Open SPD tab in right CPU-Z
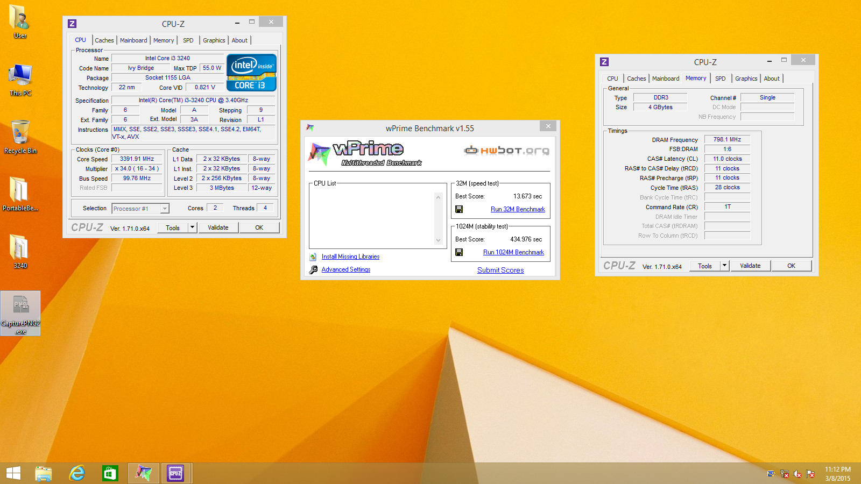 (720, 79)
